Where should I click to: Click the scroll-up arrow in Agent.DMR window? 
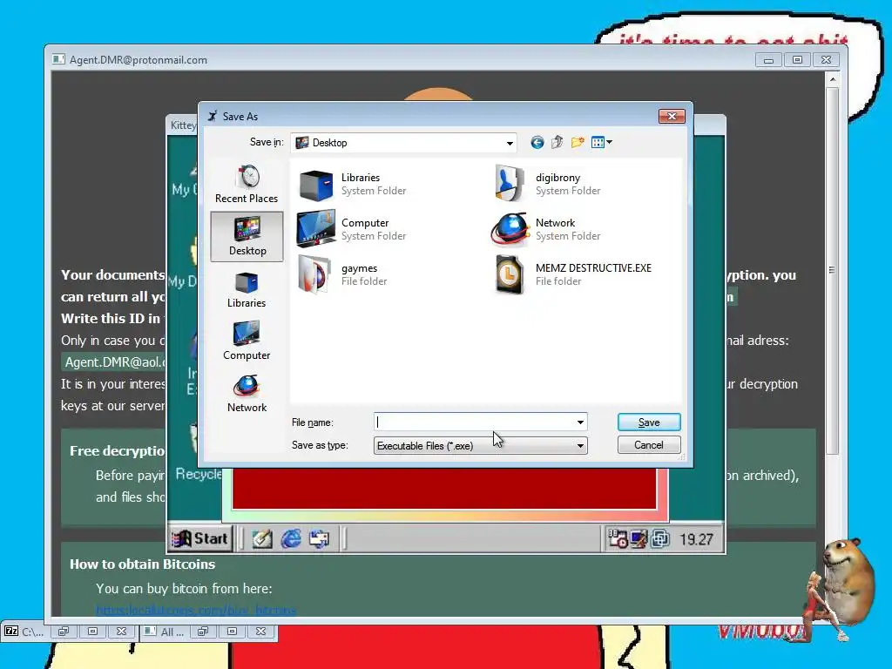[832, 79]
